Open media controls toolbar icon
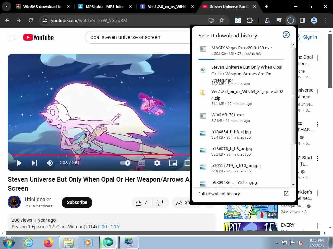The height and width of the screenshot is (249, 333). (279, 20)
